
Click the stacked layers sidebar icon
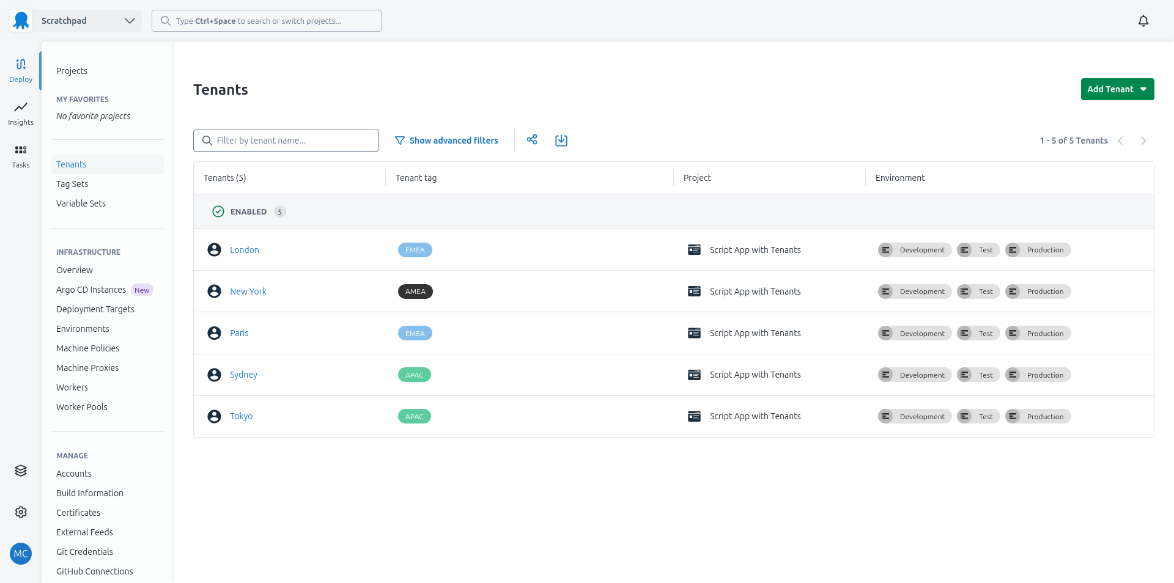(21, 471)
